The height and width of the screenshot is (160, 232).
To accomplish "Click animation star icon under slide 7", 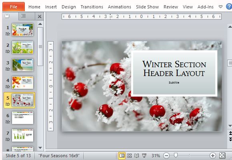I will [8, 140].
